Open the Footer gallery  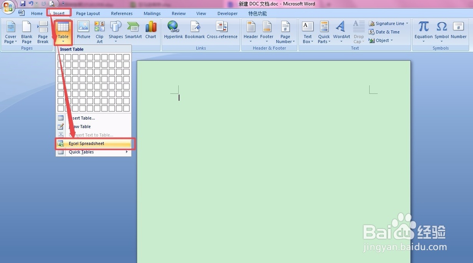[267, 32]
